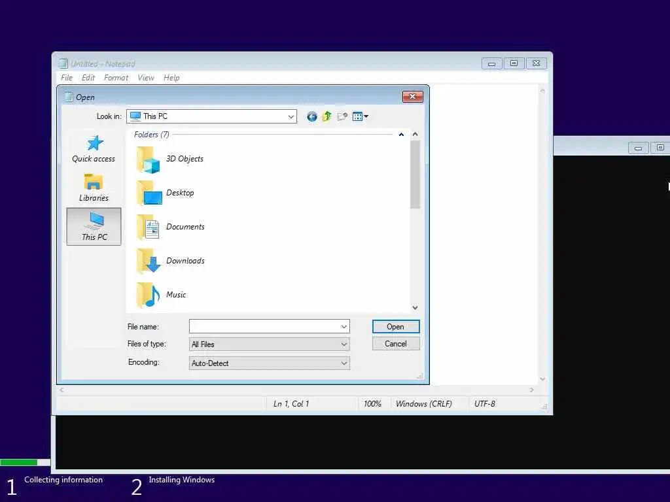The image size is (670, 502).
Task: Click 'Collecting information' setup step
Action: point(63,480)
